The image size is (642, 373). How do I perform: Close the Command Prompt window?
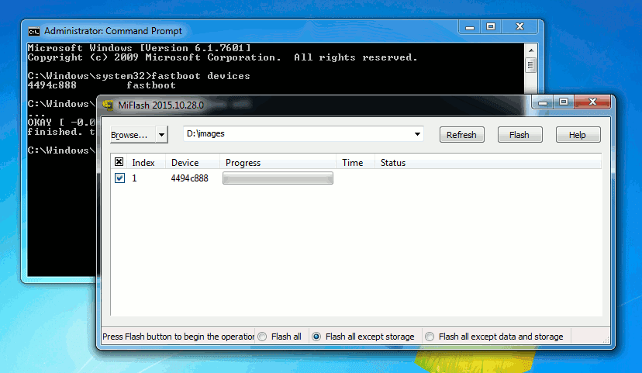(x=519, y=27)
